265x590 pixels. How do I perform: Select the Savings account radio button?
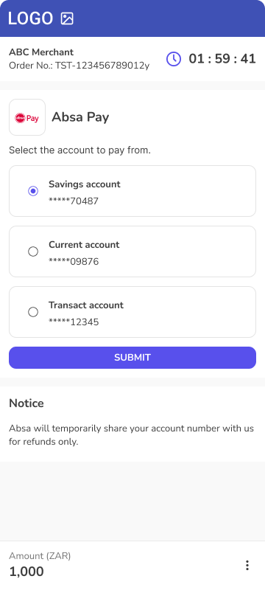click(33, 191)
